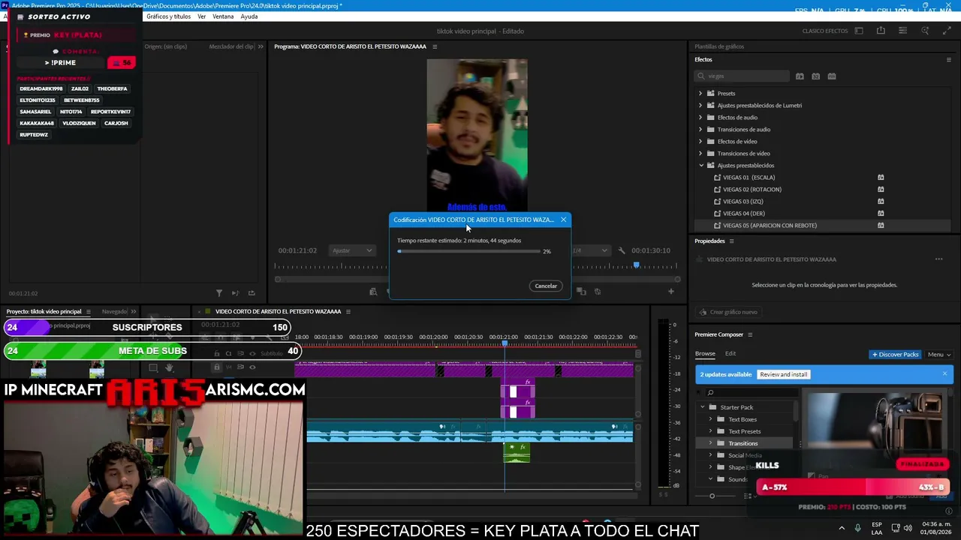Expand the Text Presets folder
The height and width of the screenshot is (540, 961).
click(710, 431)
